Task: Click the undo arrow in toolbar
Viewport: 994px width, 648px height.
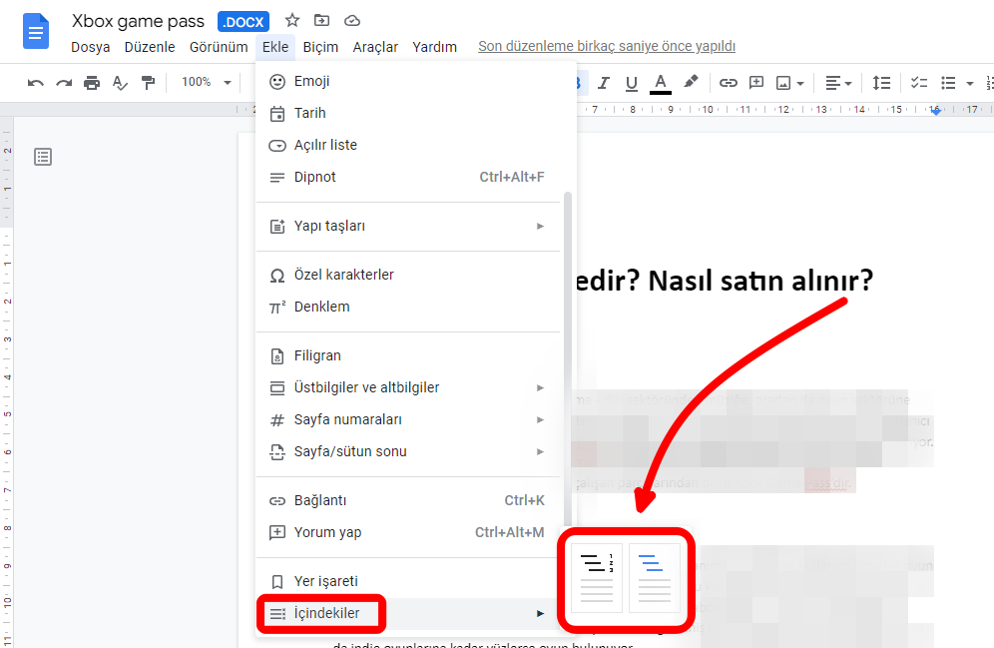Action: coord(36,83)
